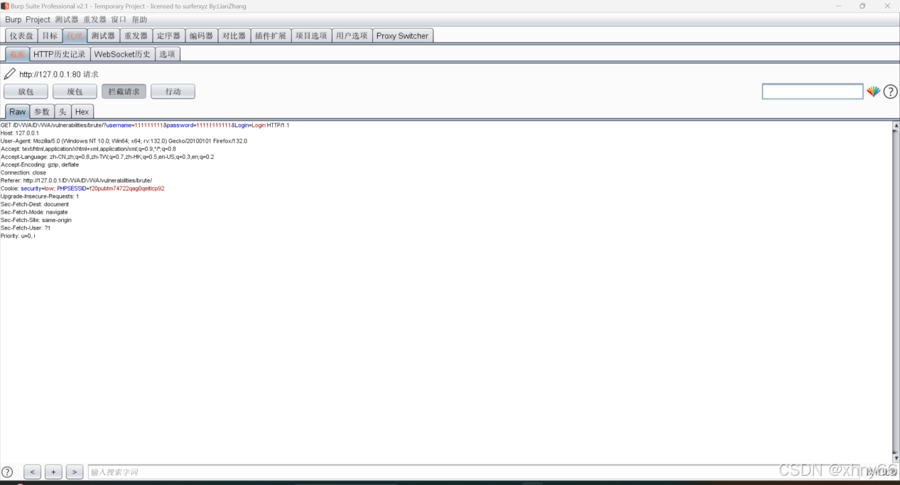
Task: Click the Accept-Language header line
Action: [107, 157]
